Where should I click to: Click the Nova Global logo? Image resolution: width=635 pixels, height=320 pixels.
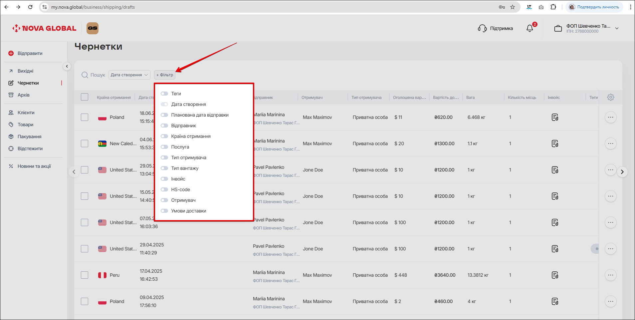pyautogui.click(x=44, y=28)
